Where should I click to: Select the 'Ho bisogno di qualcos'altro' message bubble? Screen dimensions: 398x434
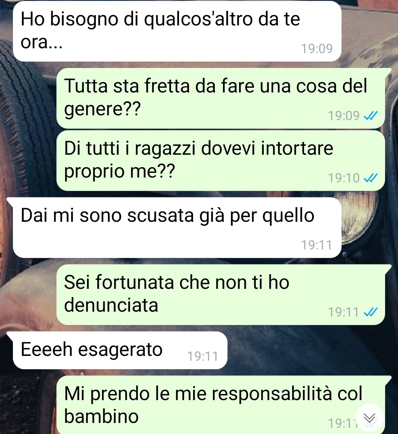coord(177,31)
